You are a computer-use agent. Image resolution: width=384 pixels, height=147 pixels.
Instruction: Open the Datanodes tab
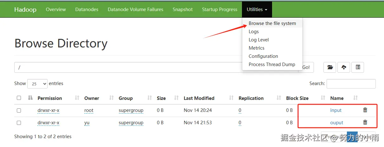tap(87, 9)
